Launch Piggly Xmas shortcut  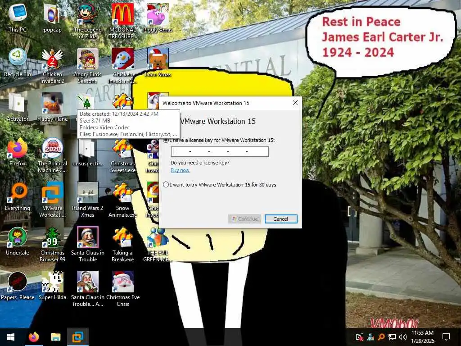158,18
